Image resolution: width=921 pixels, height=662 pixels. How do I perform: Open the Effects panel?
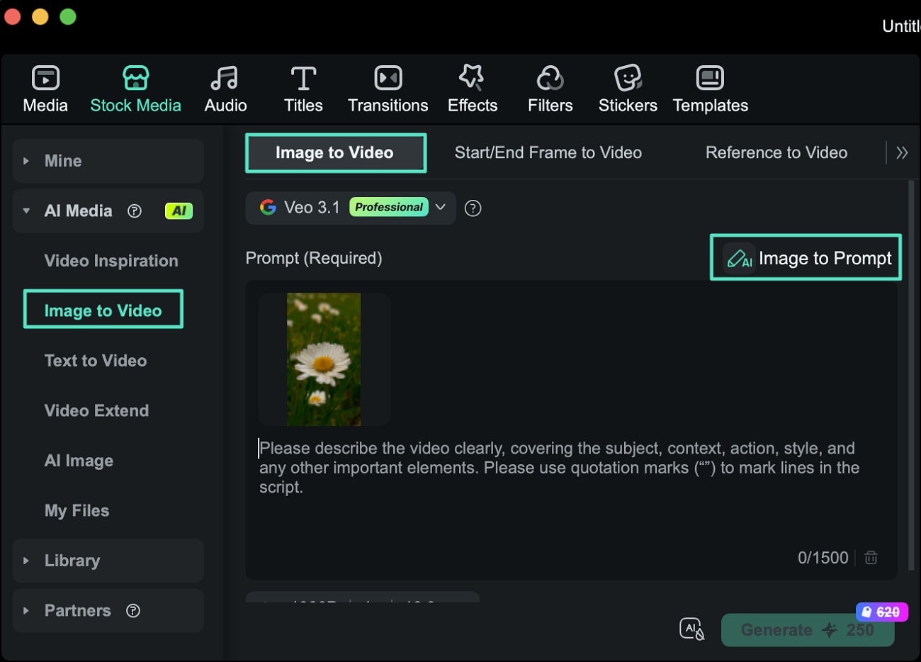tap(473, 89)
